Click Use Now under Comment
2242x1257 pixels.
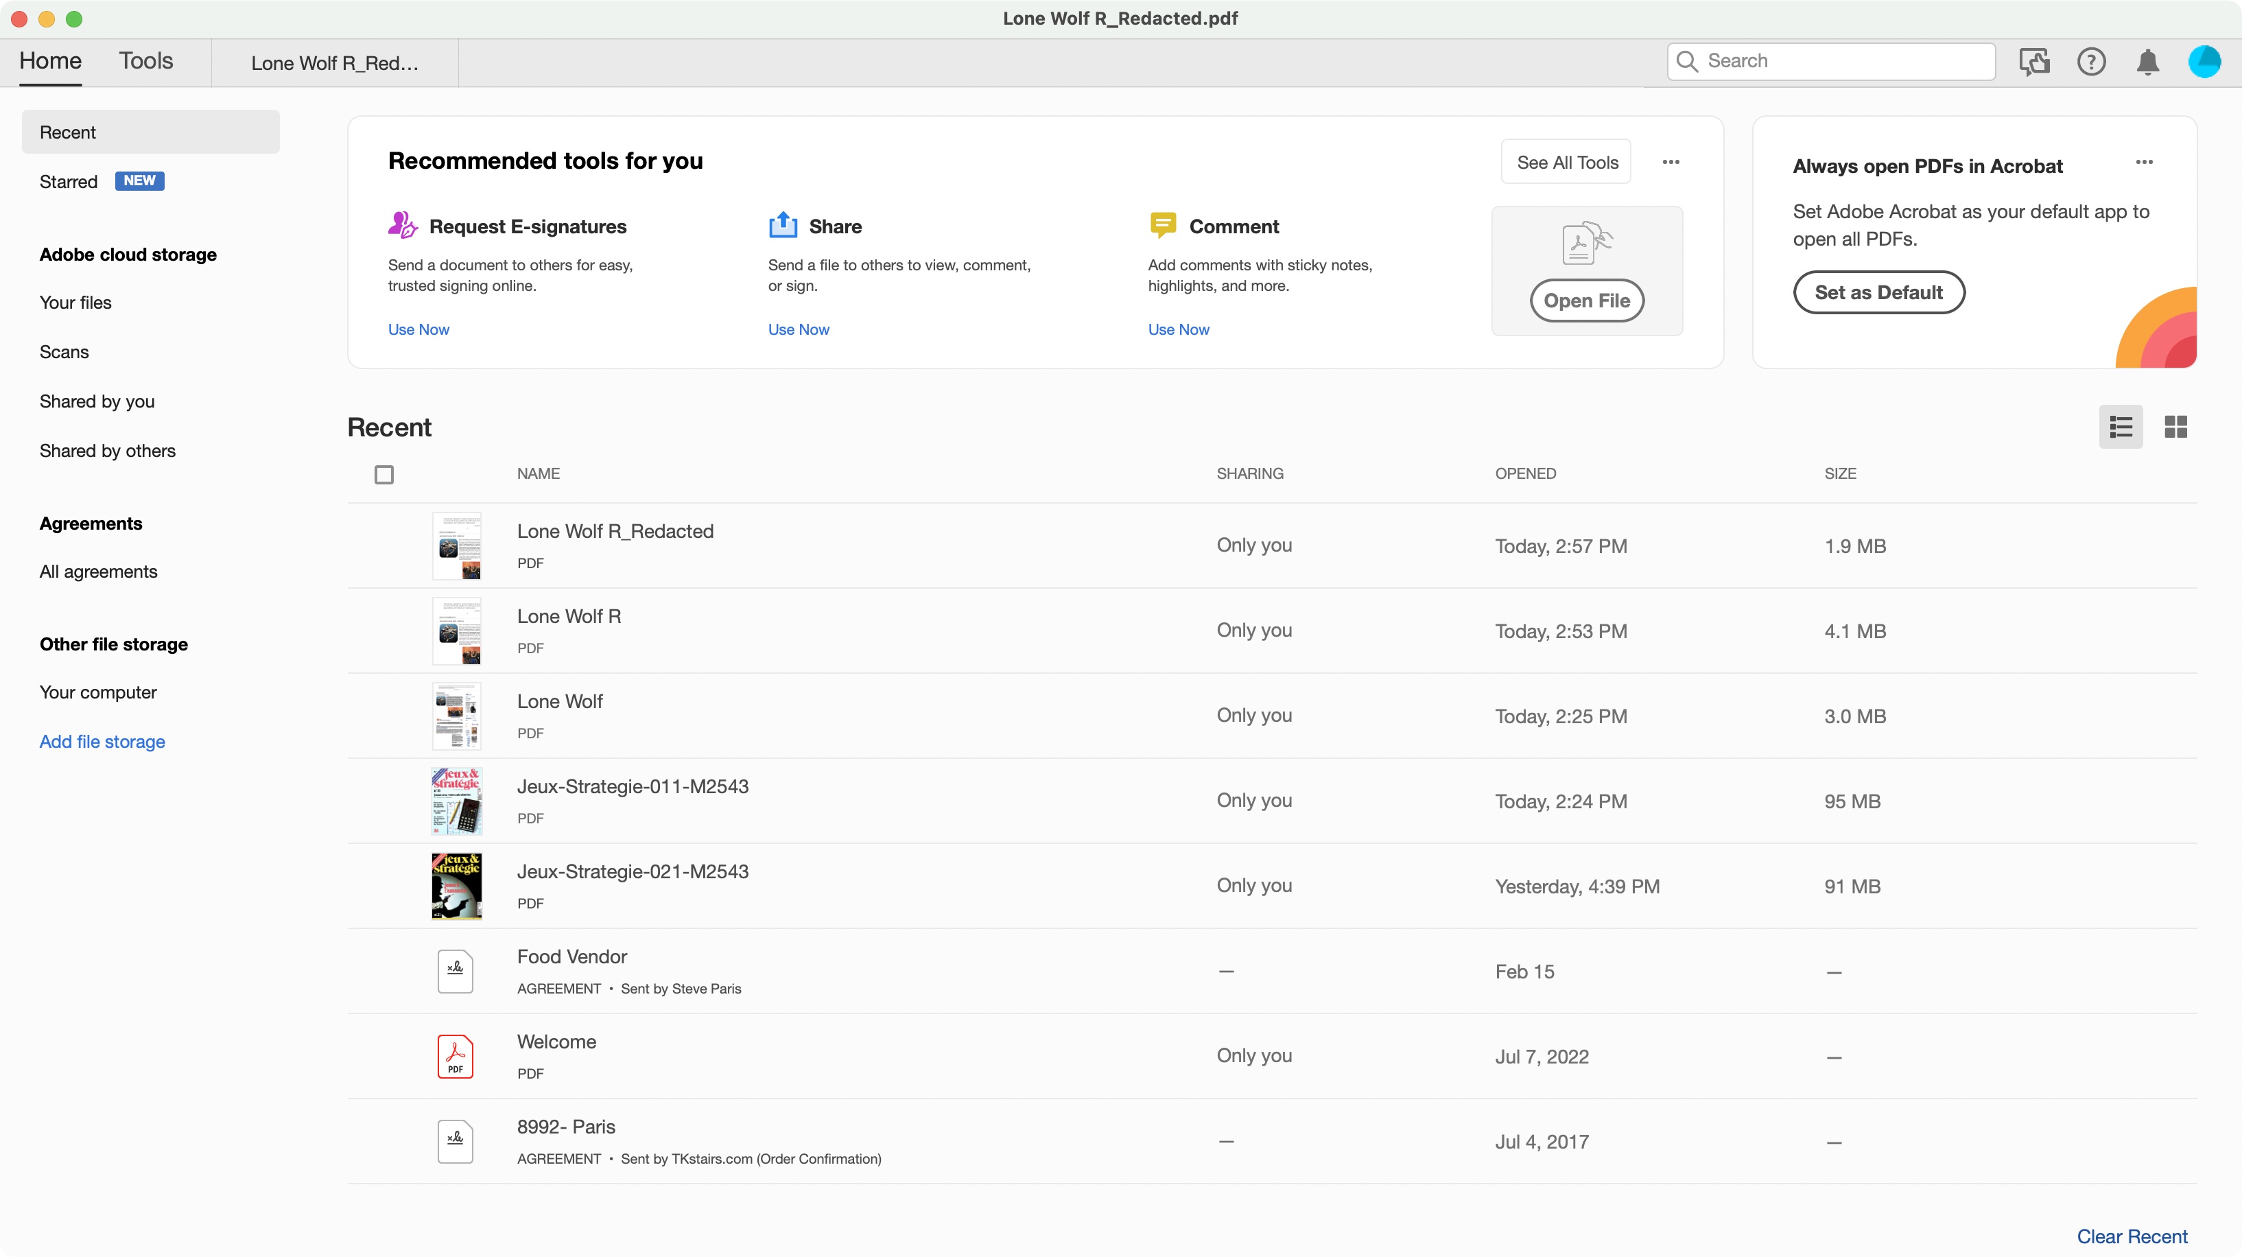tap(1179, 329)
